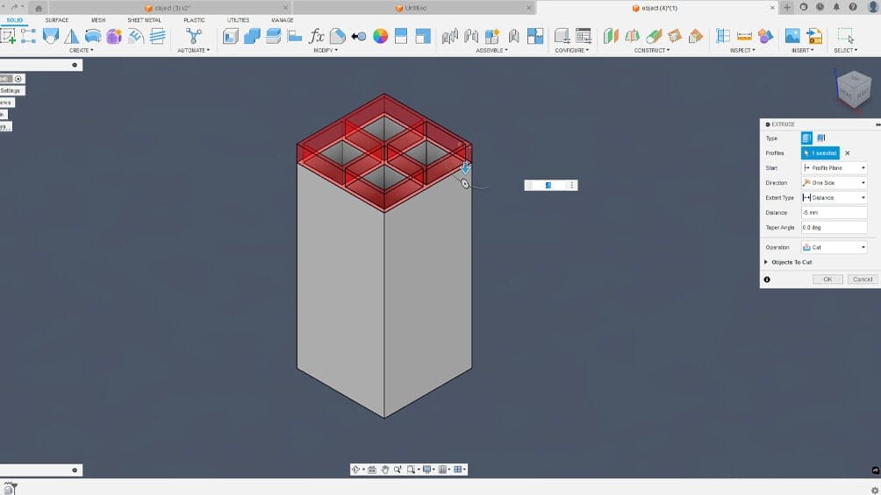Click the Move/Copy arrow icon

click(x=359, y=37)
